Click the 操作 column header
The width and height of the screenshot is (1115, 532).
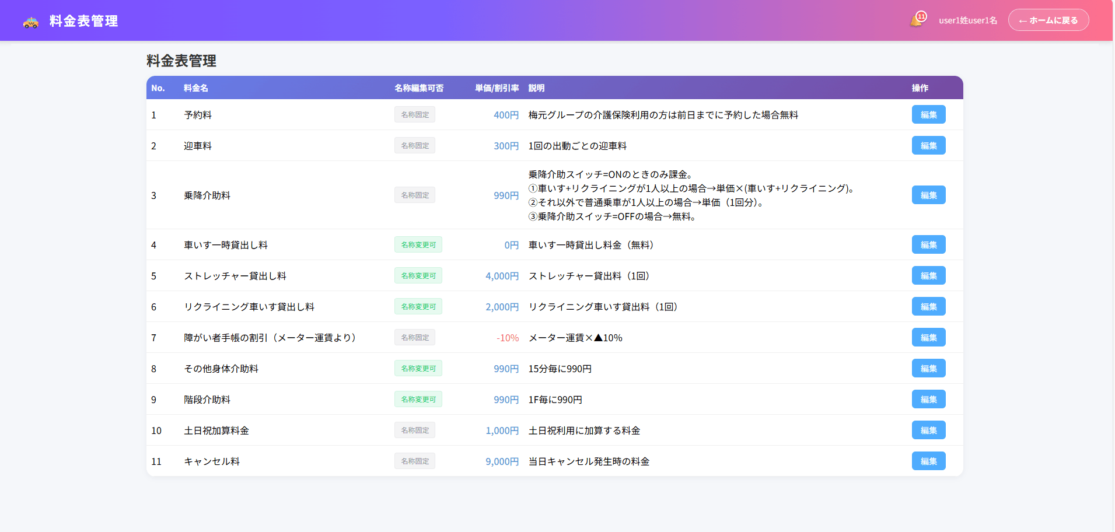(920, 88)
